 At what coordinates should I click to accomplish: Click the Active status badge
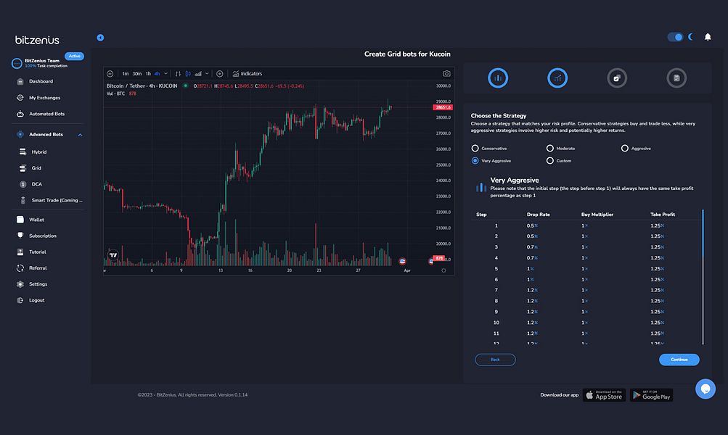pos(74,56)
